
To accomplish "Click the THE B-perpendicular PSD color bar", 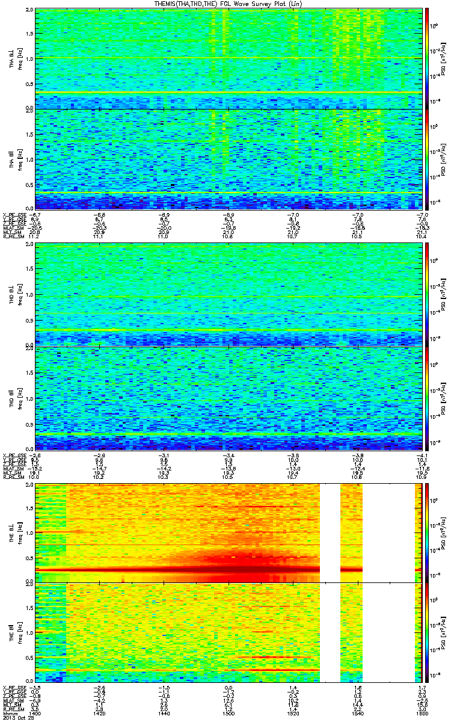I will coord(427,532).
